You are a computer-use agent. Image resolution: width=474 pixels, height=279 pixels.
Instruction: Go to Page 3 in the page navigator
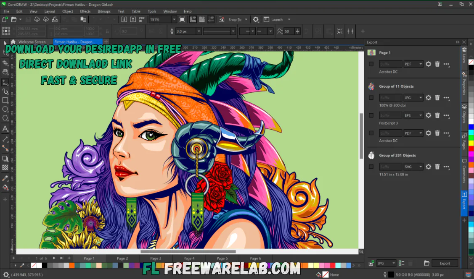point(155,258)
